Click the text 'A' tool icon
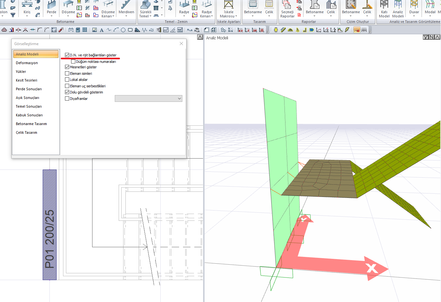This screenshot has width=441, height=302. (102, 30)
